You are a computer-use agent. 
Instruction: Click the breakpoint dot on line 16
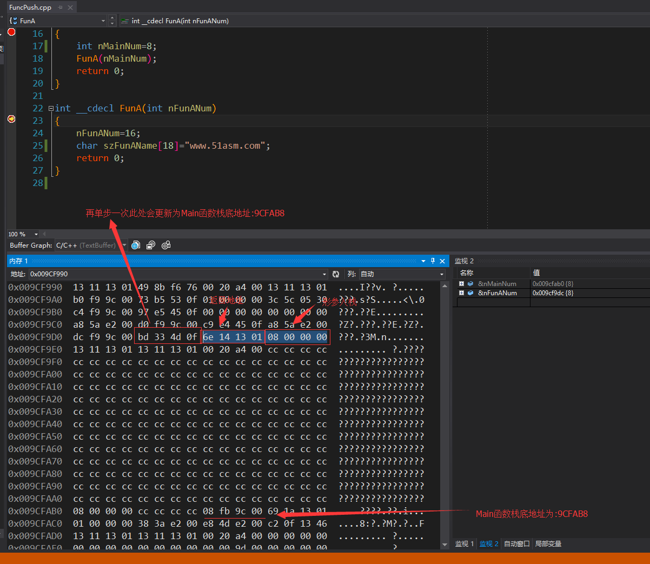[11, 32]
